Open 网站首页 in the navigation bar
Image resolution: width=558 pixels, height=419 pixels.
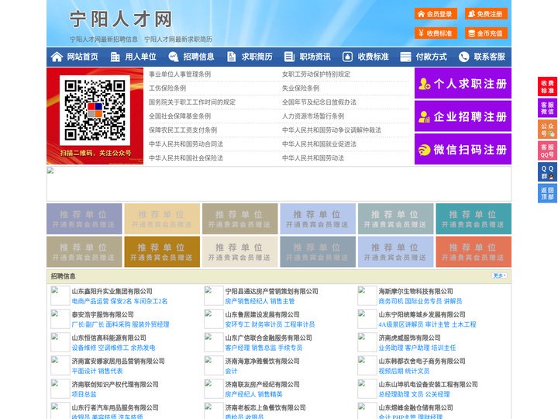(x=83, y=57)
